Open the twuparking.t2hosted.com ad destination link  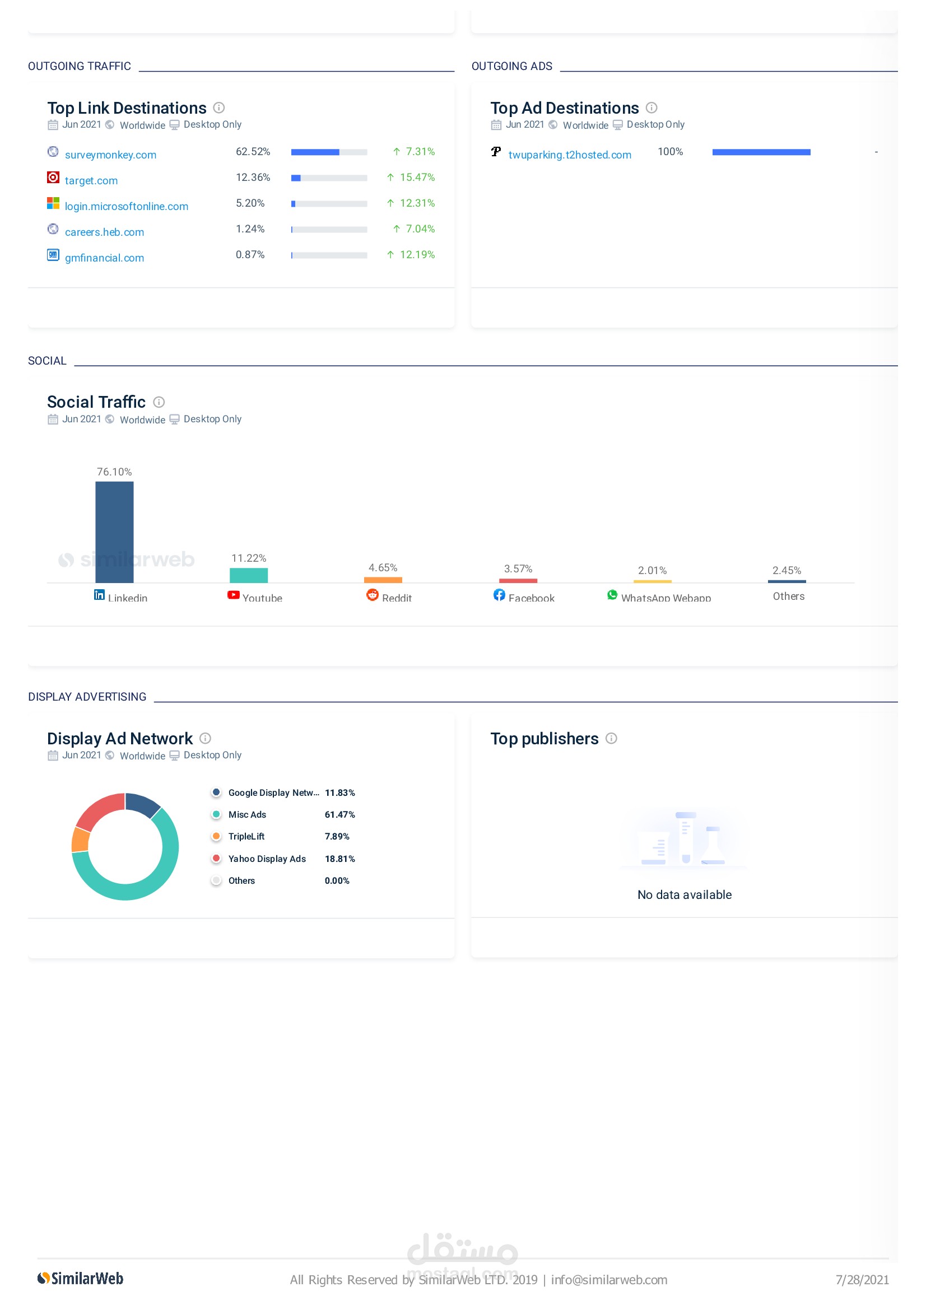point(570,155)
